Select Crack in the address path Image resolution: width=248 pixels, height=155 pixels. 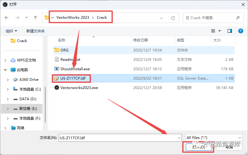tap(102, 18)
